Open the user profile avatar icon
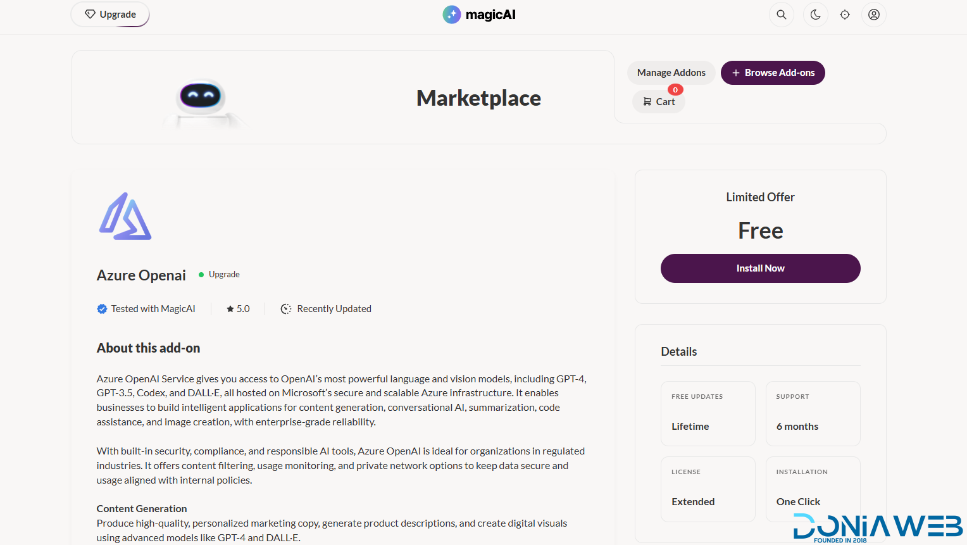Viewport: 967px width, 545px height. point(874,15)
